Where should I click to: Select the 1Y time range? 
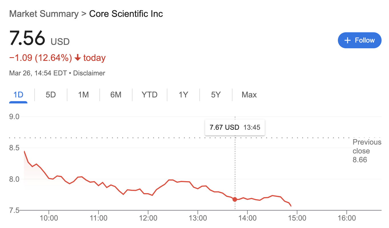[x=183, y=95]
